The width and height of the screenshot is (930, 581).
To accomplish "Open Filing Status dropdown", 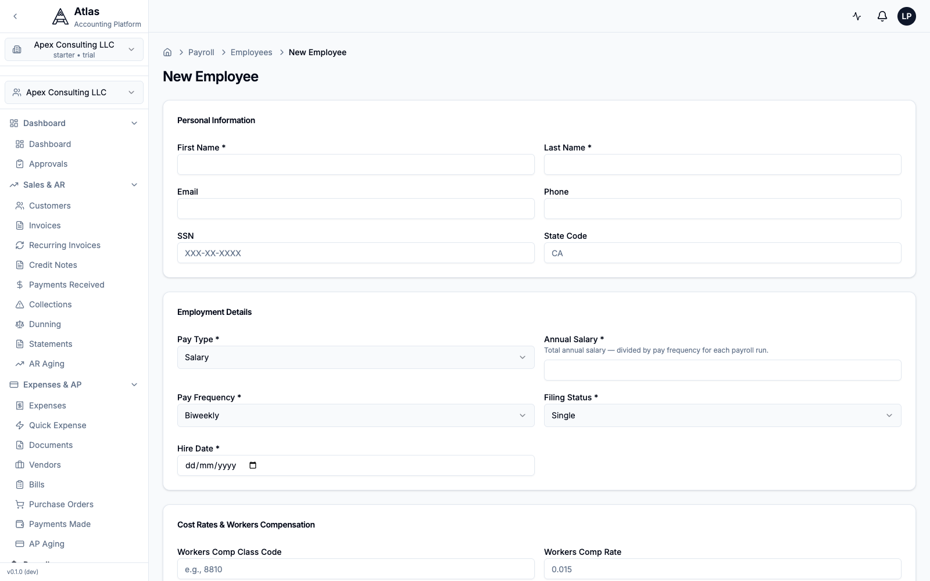I will [722, 415].
